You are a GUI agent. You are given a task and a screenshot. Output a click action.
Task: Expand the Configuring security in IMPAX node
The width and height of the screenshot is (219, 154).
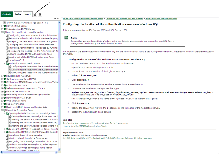2,79
